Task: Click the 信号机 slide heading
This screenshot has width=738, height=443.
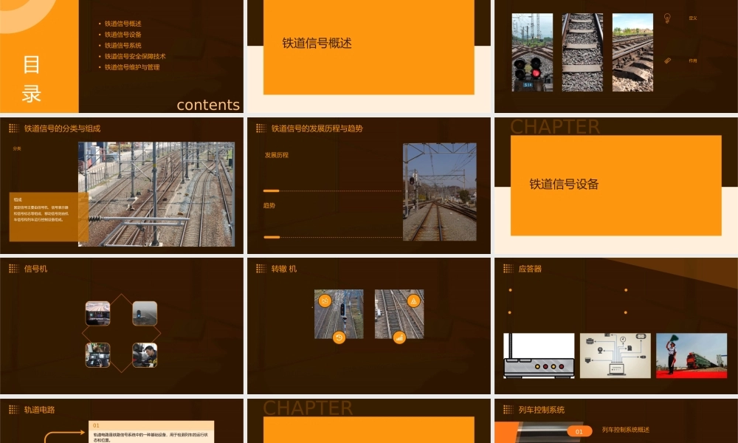Action: click(35, 269)
